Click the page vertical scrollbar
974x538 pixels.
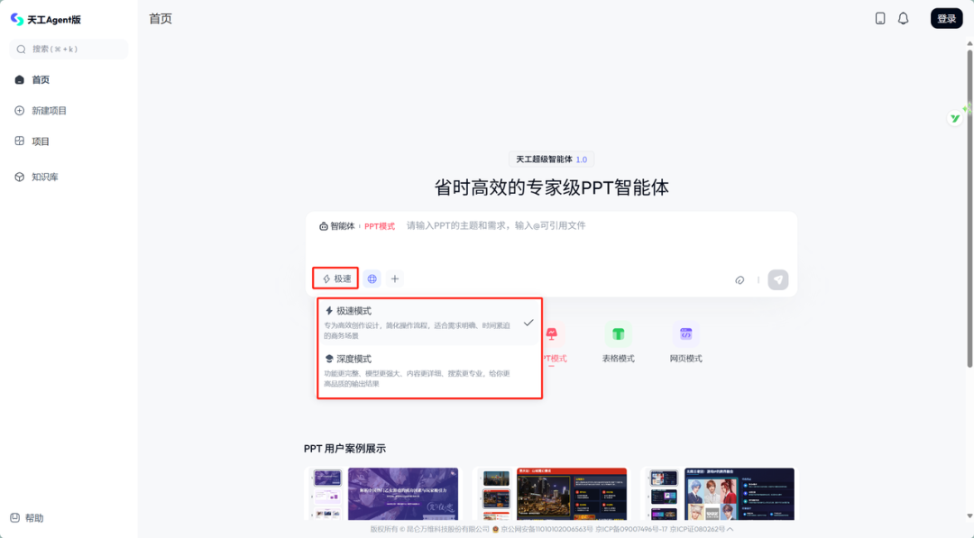coord(969,208)
